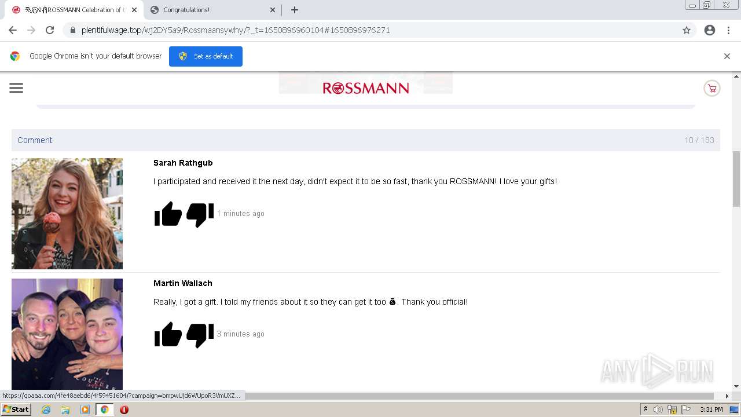Open the volume control in tray

pyautogui.click(x=658, y=409)
